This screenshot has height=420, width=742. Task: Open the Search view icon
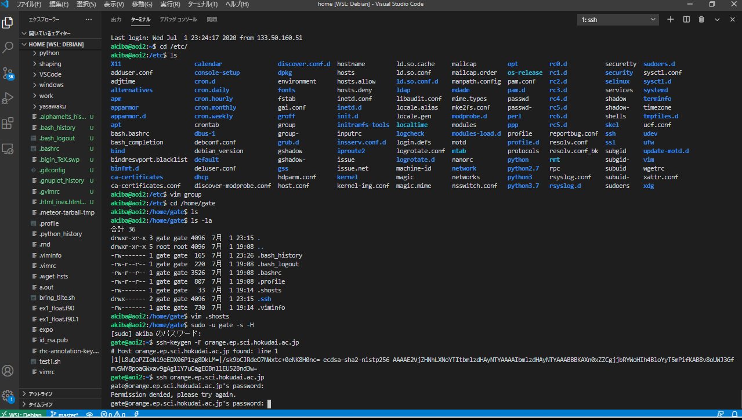[8, 48]
